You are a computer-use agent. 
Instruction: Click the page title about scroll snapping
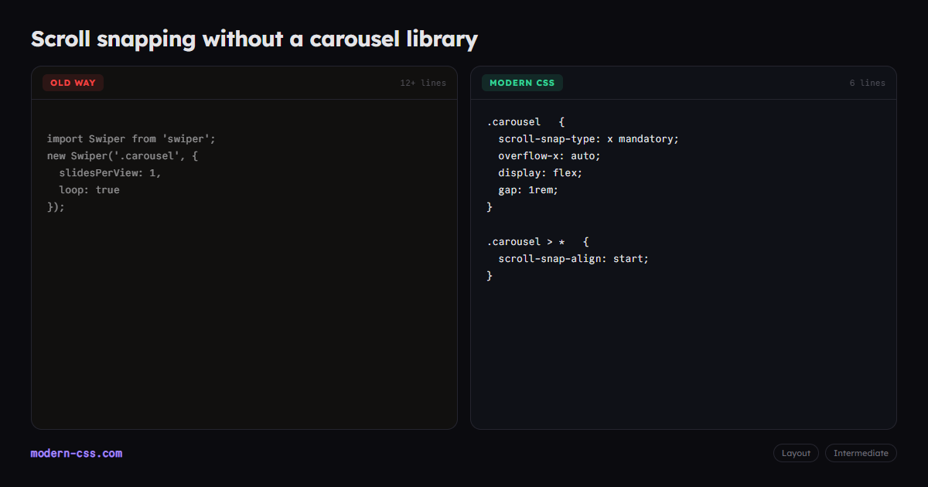tap(254, 39)
